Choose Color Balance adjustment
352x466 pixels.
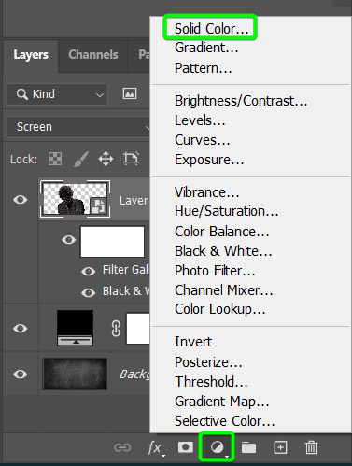tap(222, 232)
